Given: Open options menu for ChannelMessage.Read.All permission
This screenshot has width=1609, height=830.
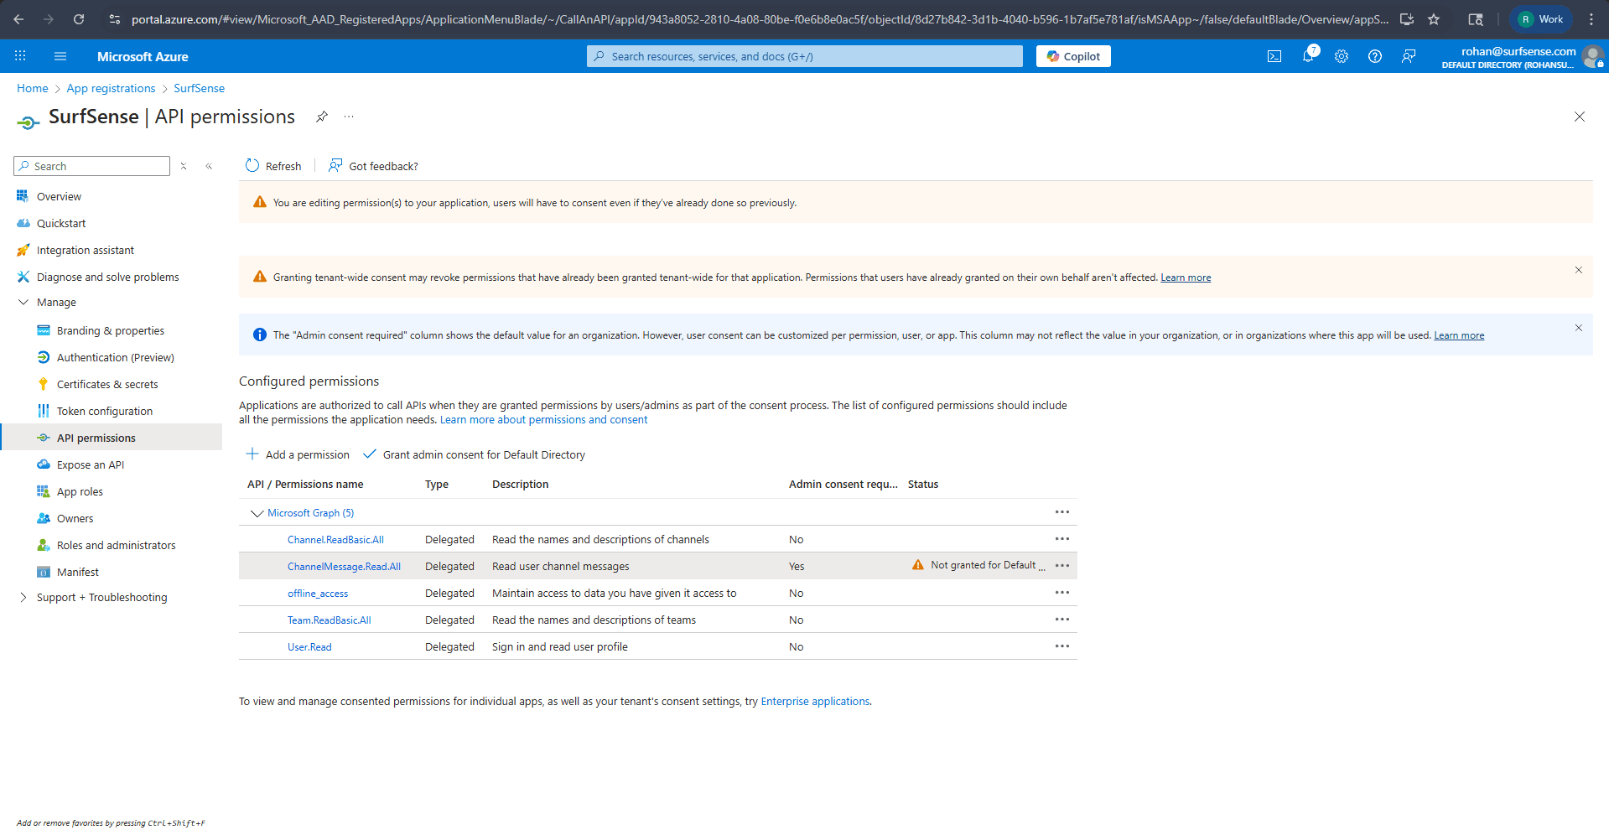Looking at the screenshot, I should point(1061,565).
